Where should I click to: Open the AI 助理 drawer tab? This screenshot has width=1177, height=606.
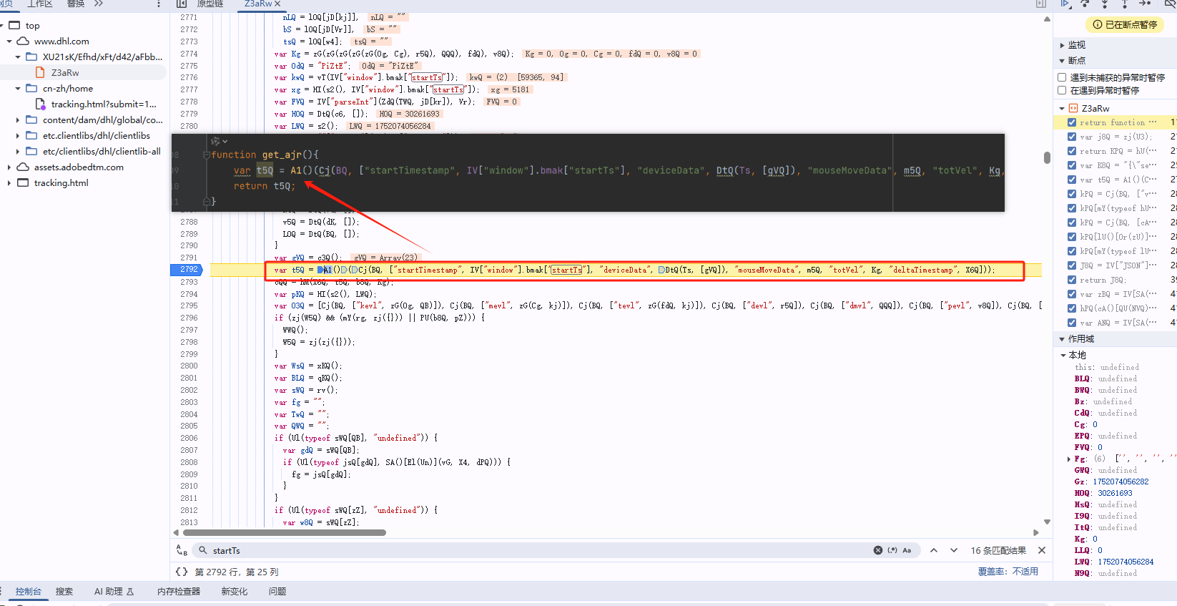click(x=114, y=592)
